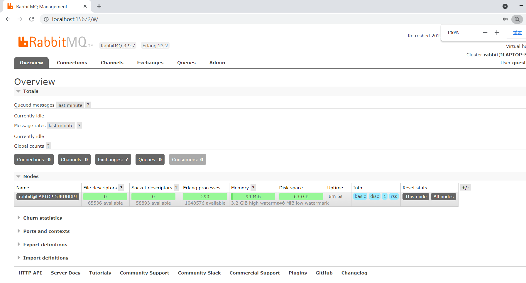Screen dimensions: 526x283
Task: Change the Queued messages last minute range
Action: click(70, 105)
